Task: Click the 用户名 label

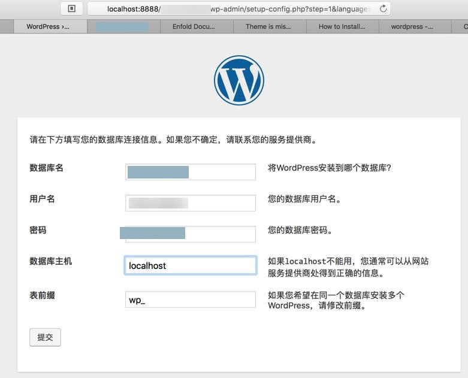Action: pyautogui.click(x=42, y=199)
